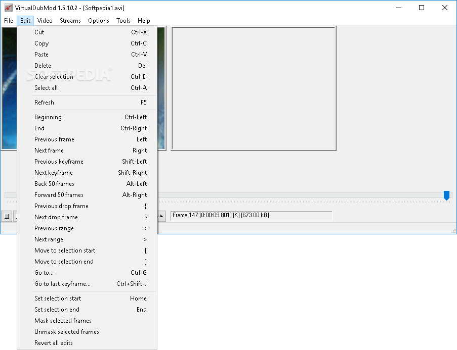Viewport: 457px width, 350px height.
Task: Click the timeline position slider handle
Action: [446, 195]
